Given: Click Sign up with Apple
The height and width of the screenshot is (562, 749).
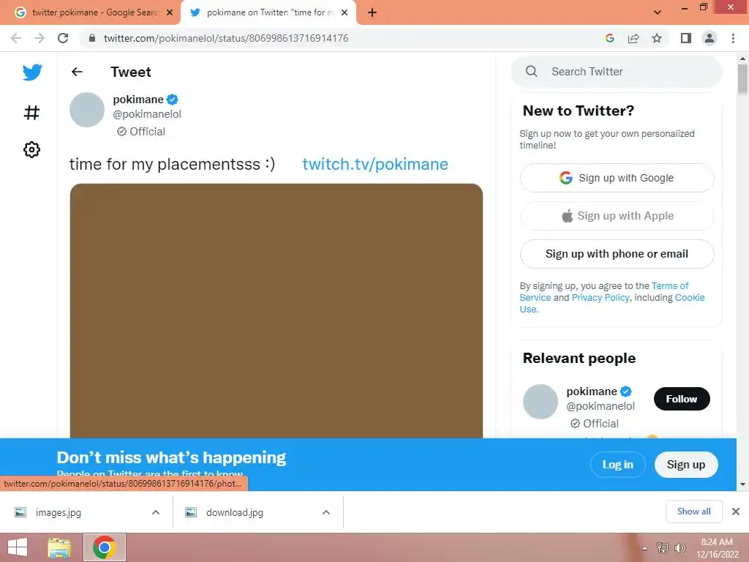Looking at the screenshot, I should pyautogui.click(x=617, y=216).
